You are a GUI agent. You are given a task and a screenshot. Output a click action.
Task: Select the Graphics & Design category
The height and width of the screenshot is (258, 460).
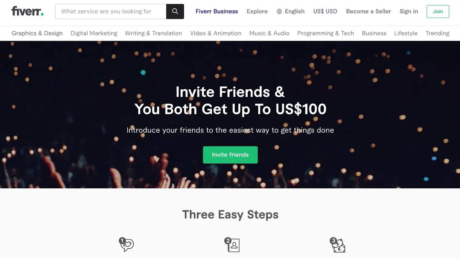pos(37,33)
